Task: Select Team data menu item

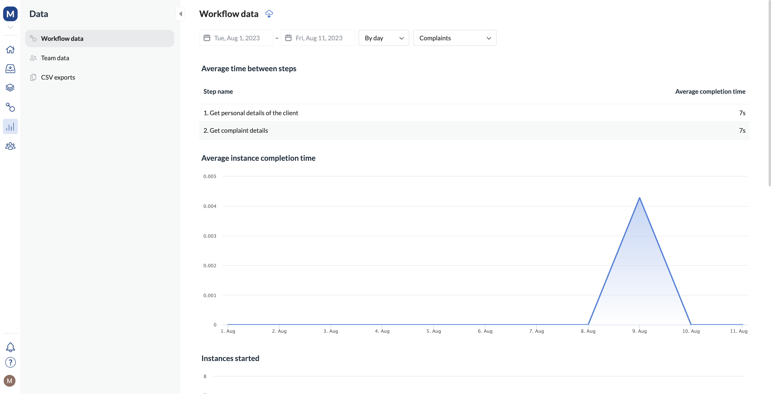Action: [55, 58]
